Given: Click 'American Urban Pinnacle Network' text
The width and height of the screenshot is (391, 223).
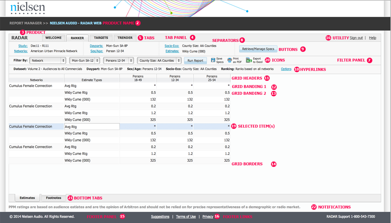Looking at the screenshot, I should (54, 51).
